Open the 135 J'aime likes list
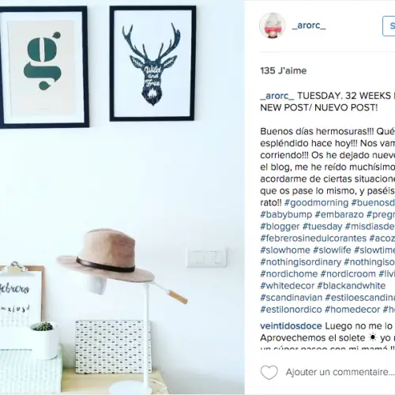The width and height of the screenshot is (395, 395). [284, 70]
